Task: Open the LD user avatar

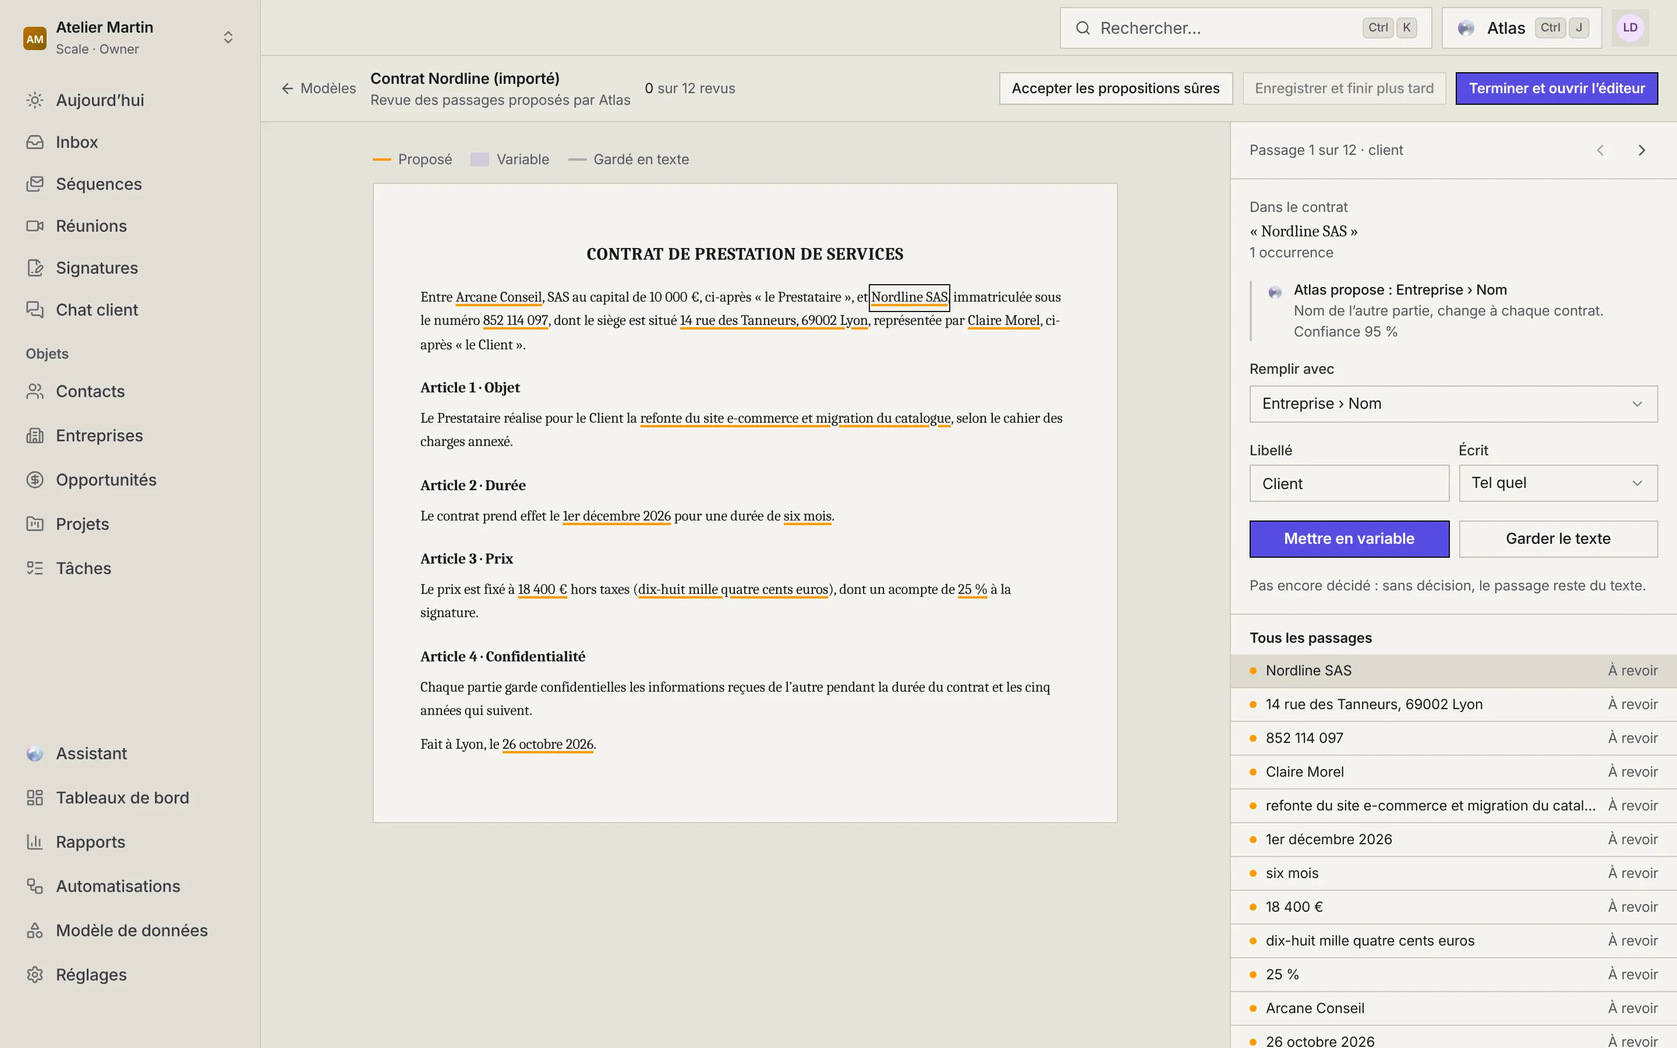Action: point(1630,28)
